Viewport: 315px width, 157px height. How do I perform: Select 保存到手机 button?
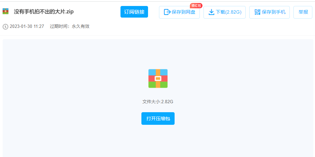pyautogui.click(x=270, y=12)
